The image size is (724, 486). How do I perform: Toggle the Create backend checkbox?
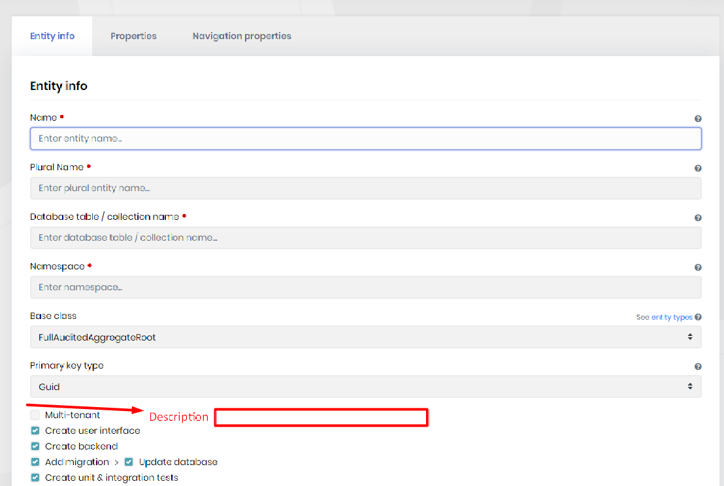35,446
